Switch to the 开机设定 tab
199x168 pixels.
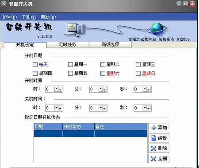(x=25, y=45)
